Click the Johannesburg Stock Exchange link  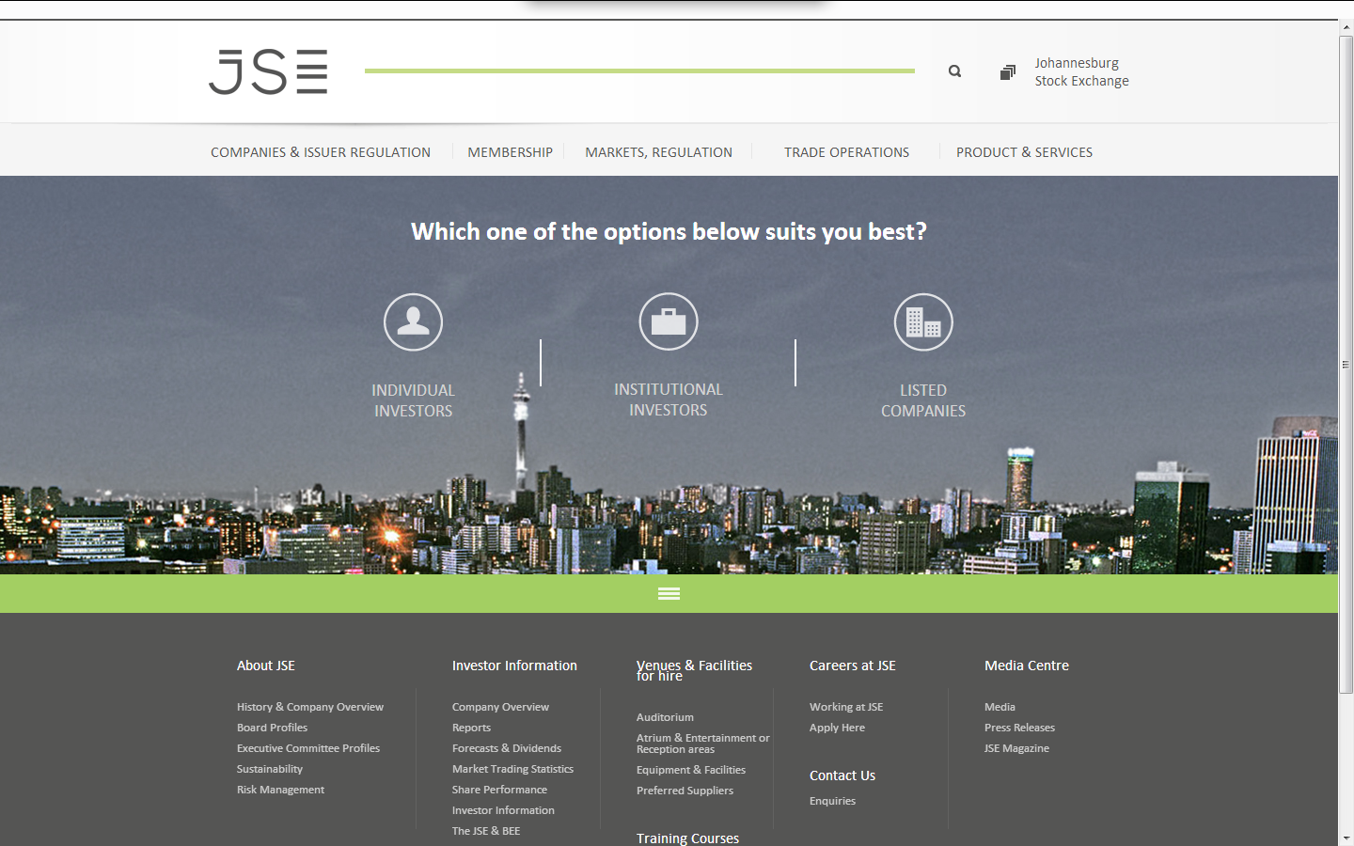(x=1082, y=71)
